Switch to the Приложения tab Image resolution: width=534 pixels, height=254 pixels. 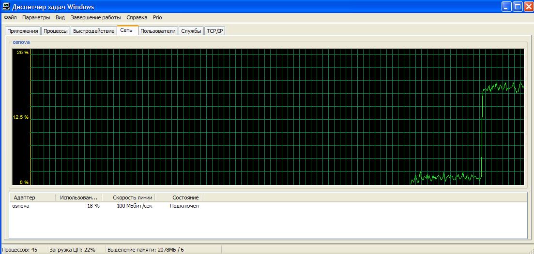(x=22, y=31)
